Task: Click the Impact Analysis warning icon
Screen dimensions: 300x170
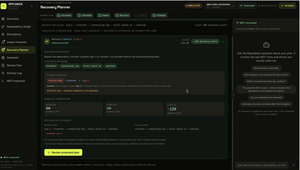Action: pyautogui.click(x=3, y=42)
